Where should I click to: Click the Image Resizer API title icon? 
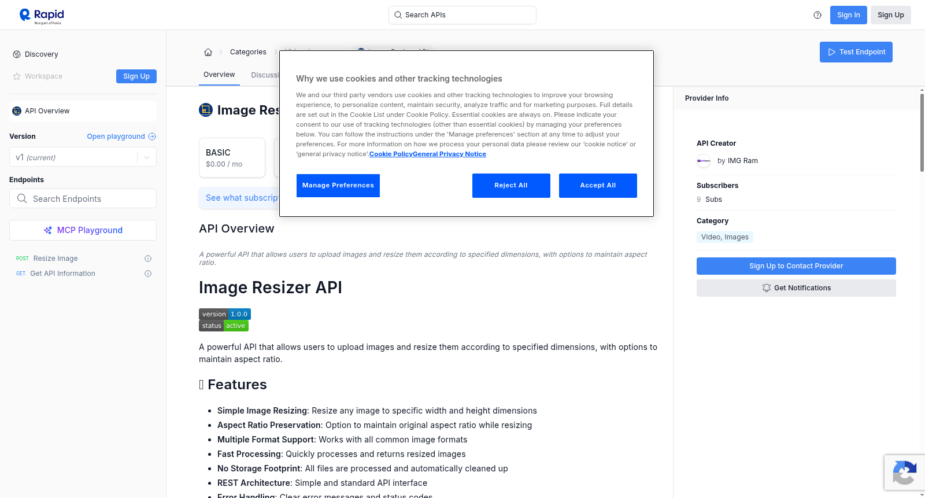206,110
